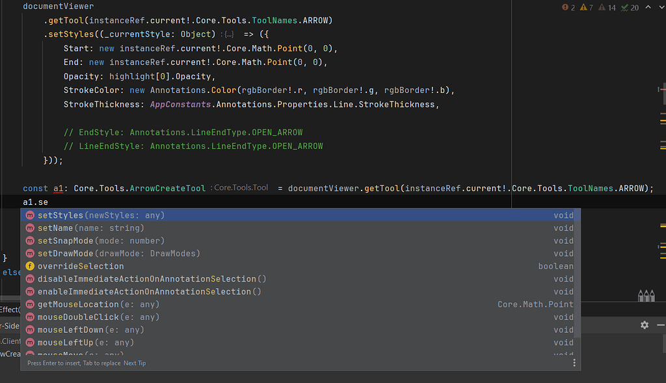Click the three pencils highlighting icon above the panel
This screenshot has height=383, width=666.
pyautogui.click(x=646, y=295)
